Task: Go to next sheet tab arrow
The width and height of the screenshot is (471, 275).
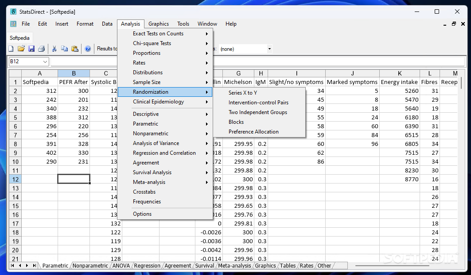Action: coord(27,265)
